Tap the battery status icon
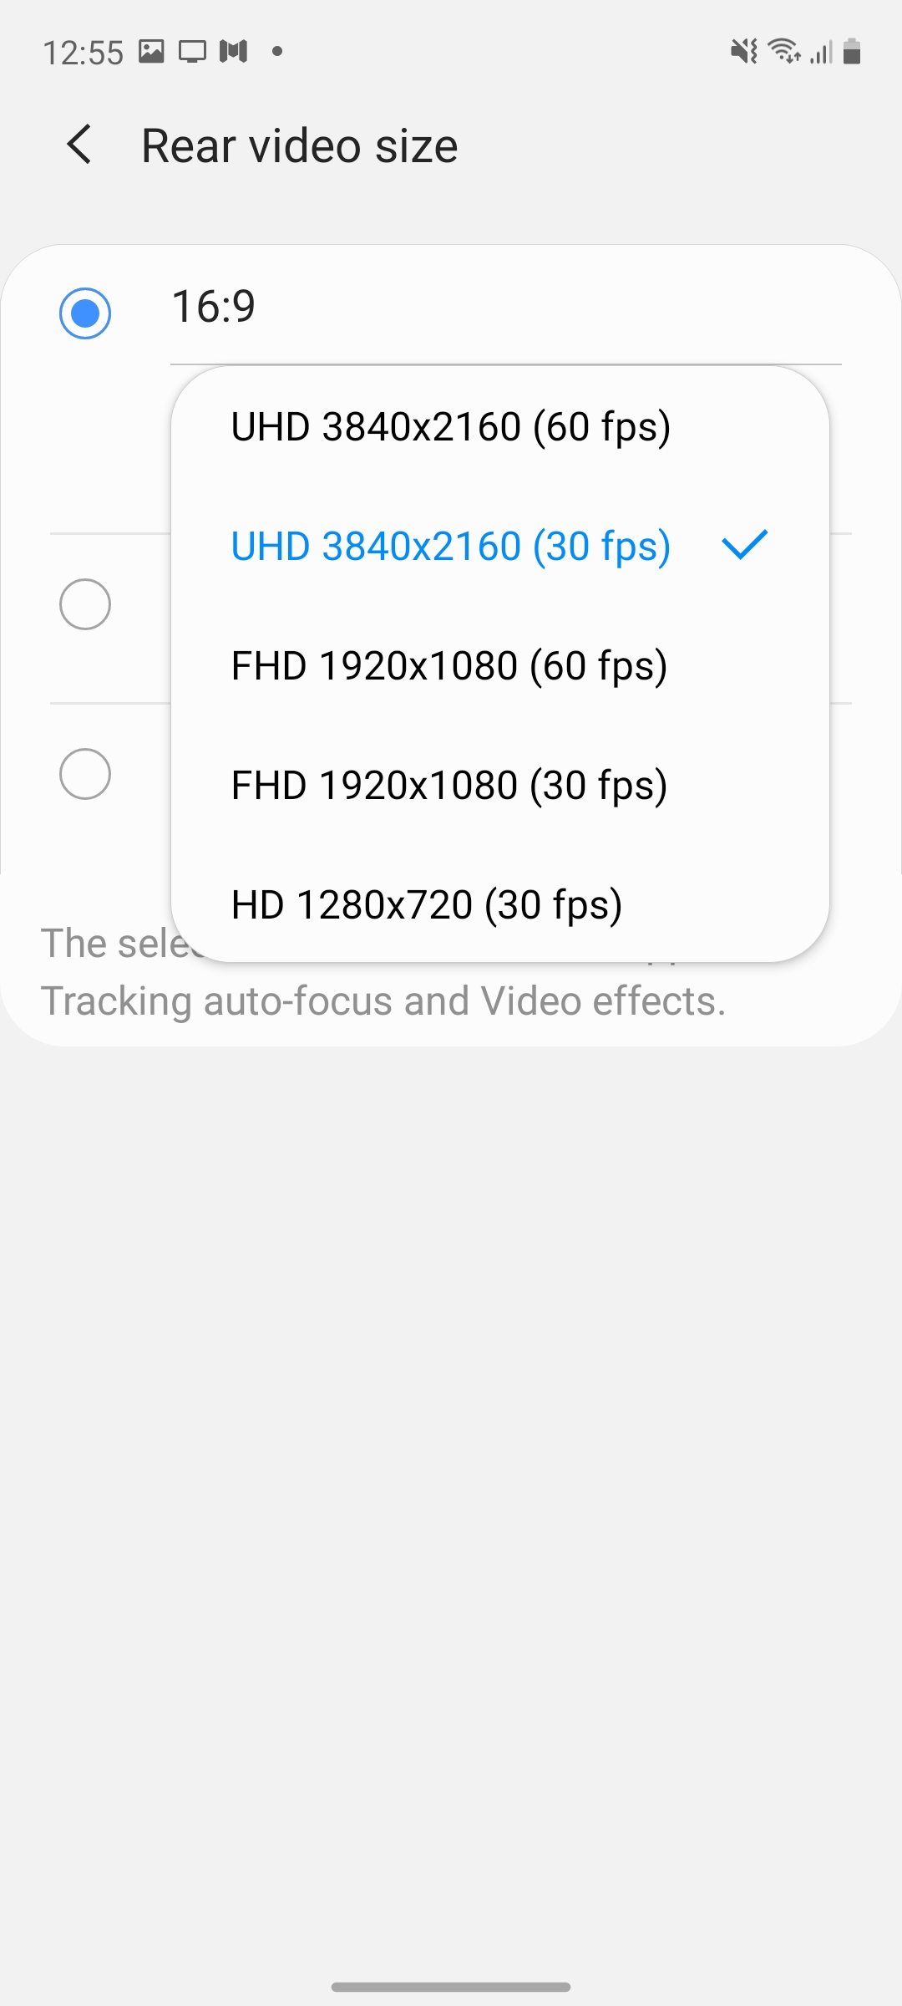This screenshot has width=902, height=2006. pyautogui.click(x=852, y=52)
